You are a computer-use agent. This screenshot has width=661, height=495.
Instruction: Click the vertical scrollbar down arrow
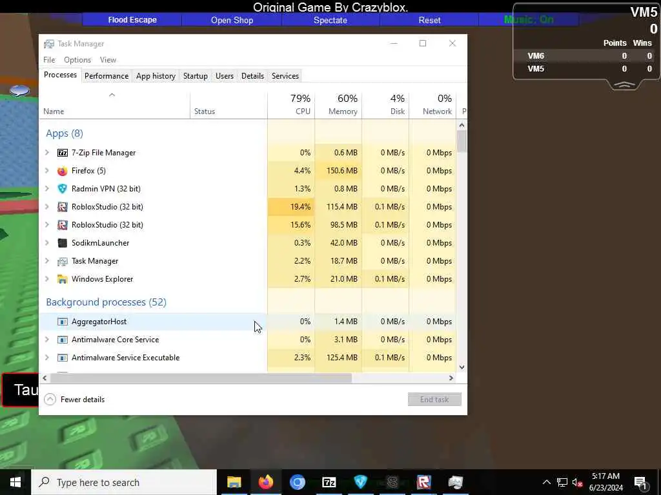point(462,367)
